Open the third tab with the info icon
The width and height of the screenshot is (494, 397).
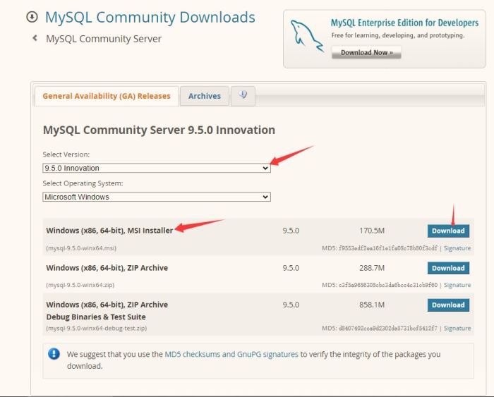243,95
